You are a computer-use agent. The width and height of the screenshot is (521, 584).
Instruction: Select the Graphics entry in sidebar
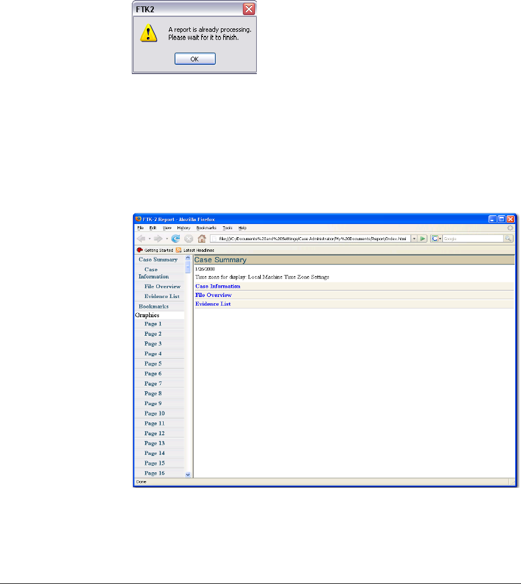[147, 315]
